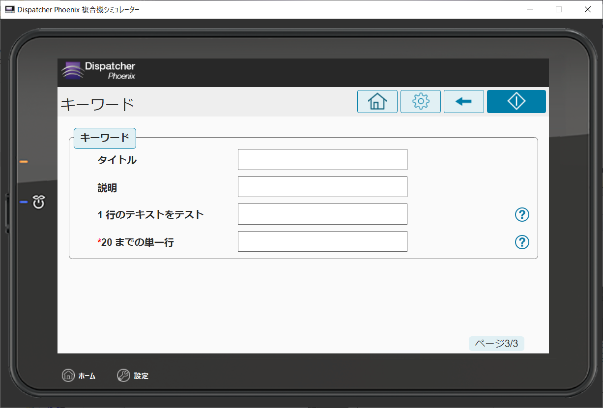
Task: Close the 複合機シミュレーター window
Action: pyautogui.click(x=588, y=9)
